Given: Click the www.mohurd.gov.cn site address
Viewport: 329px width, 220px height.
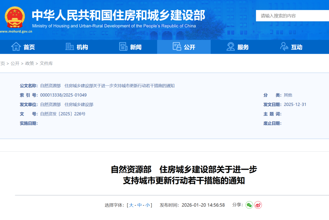Looking at the screenshot, I should point(16,31).
